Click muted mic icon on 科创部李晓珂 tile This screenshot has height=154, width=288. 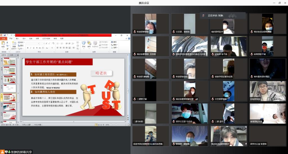pyautogui.click(x=135, y=32)
